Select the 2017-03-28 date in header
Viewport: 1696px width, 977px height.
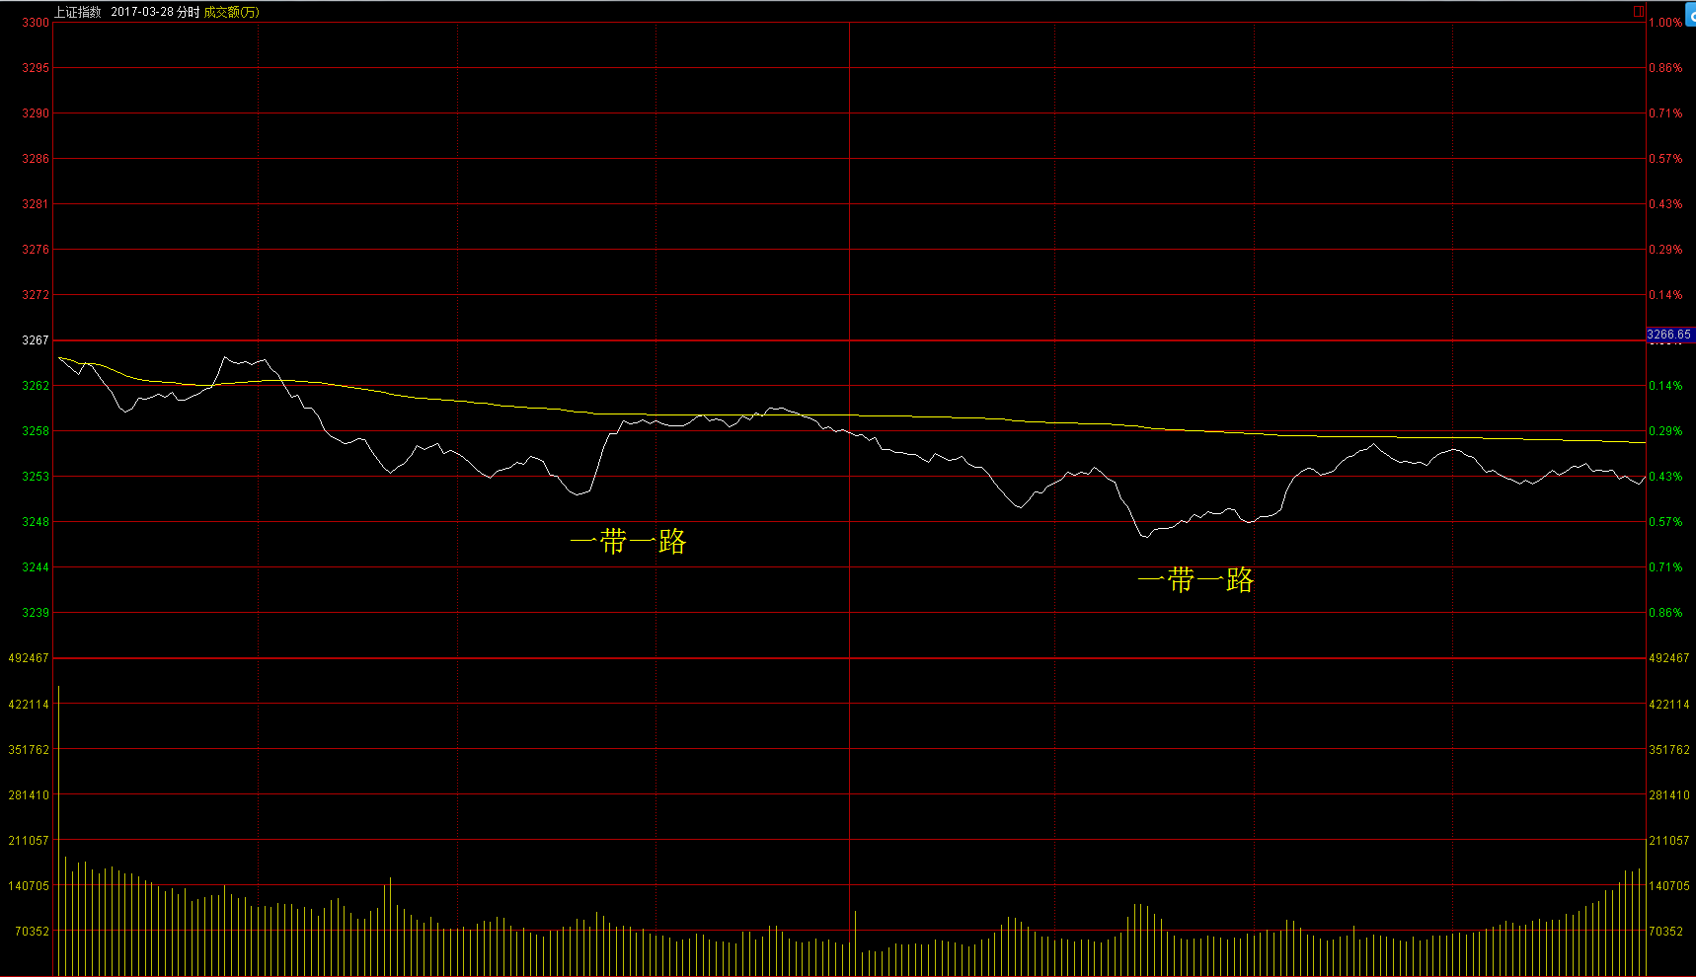point(142,12)
